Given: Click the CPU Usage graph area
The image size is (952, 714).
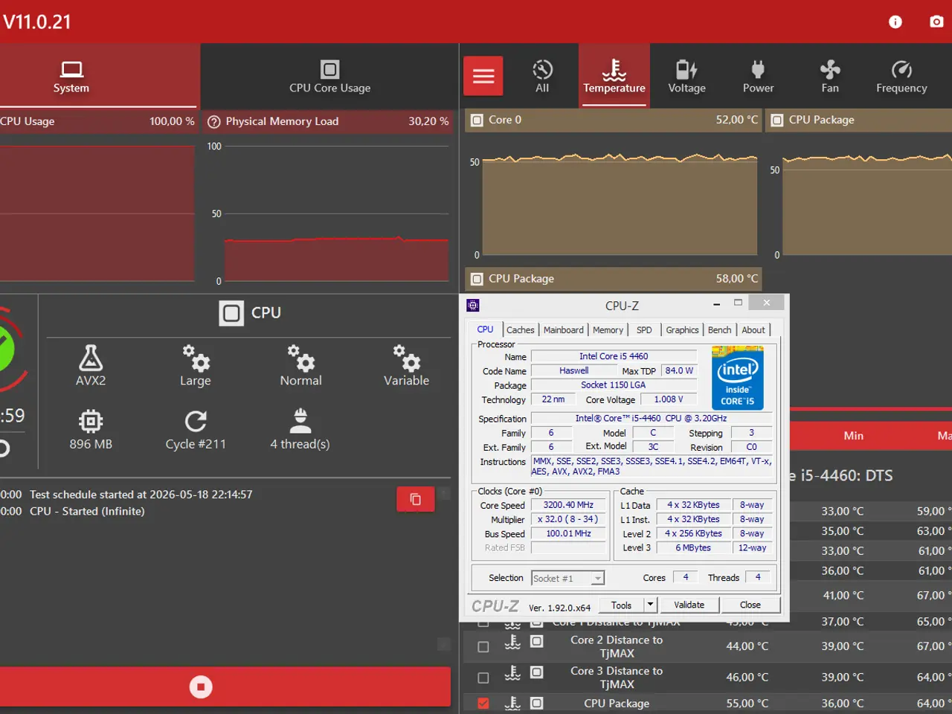Looking at the screenshot, I should point(97,213).
